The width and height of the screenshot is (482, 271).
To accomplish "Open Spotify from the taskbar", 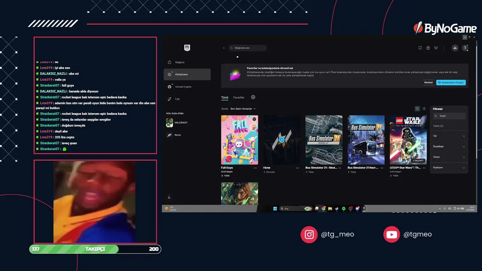I will 343,209.
